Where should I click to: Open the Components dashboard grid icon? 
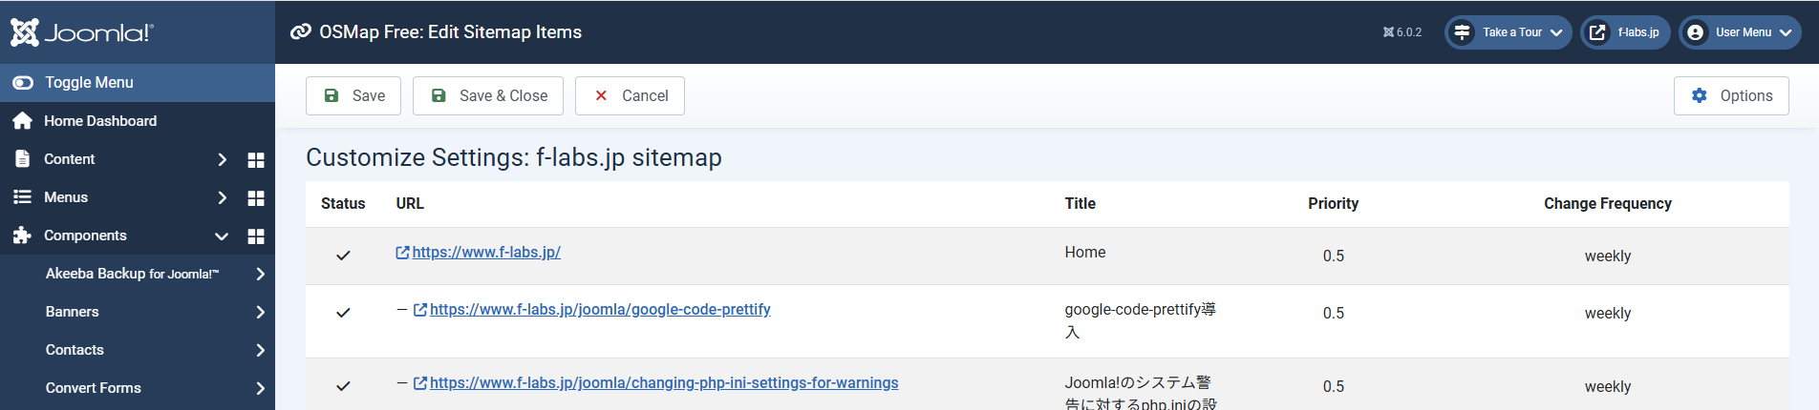(256, 236)
